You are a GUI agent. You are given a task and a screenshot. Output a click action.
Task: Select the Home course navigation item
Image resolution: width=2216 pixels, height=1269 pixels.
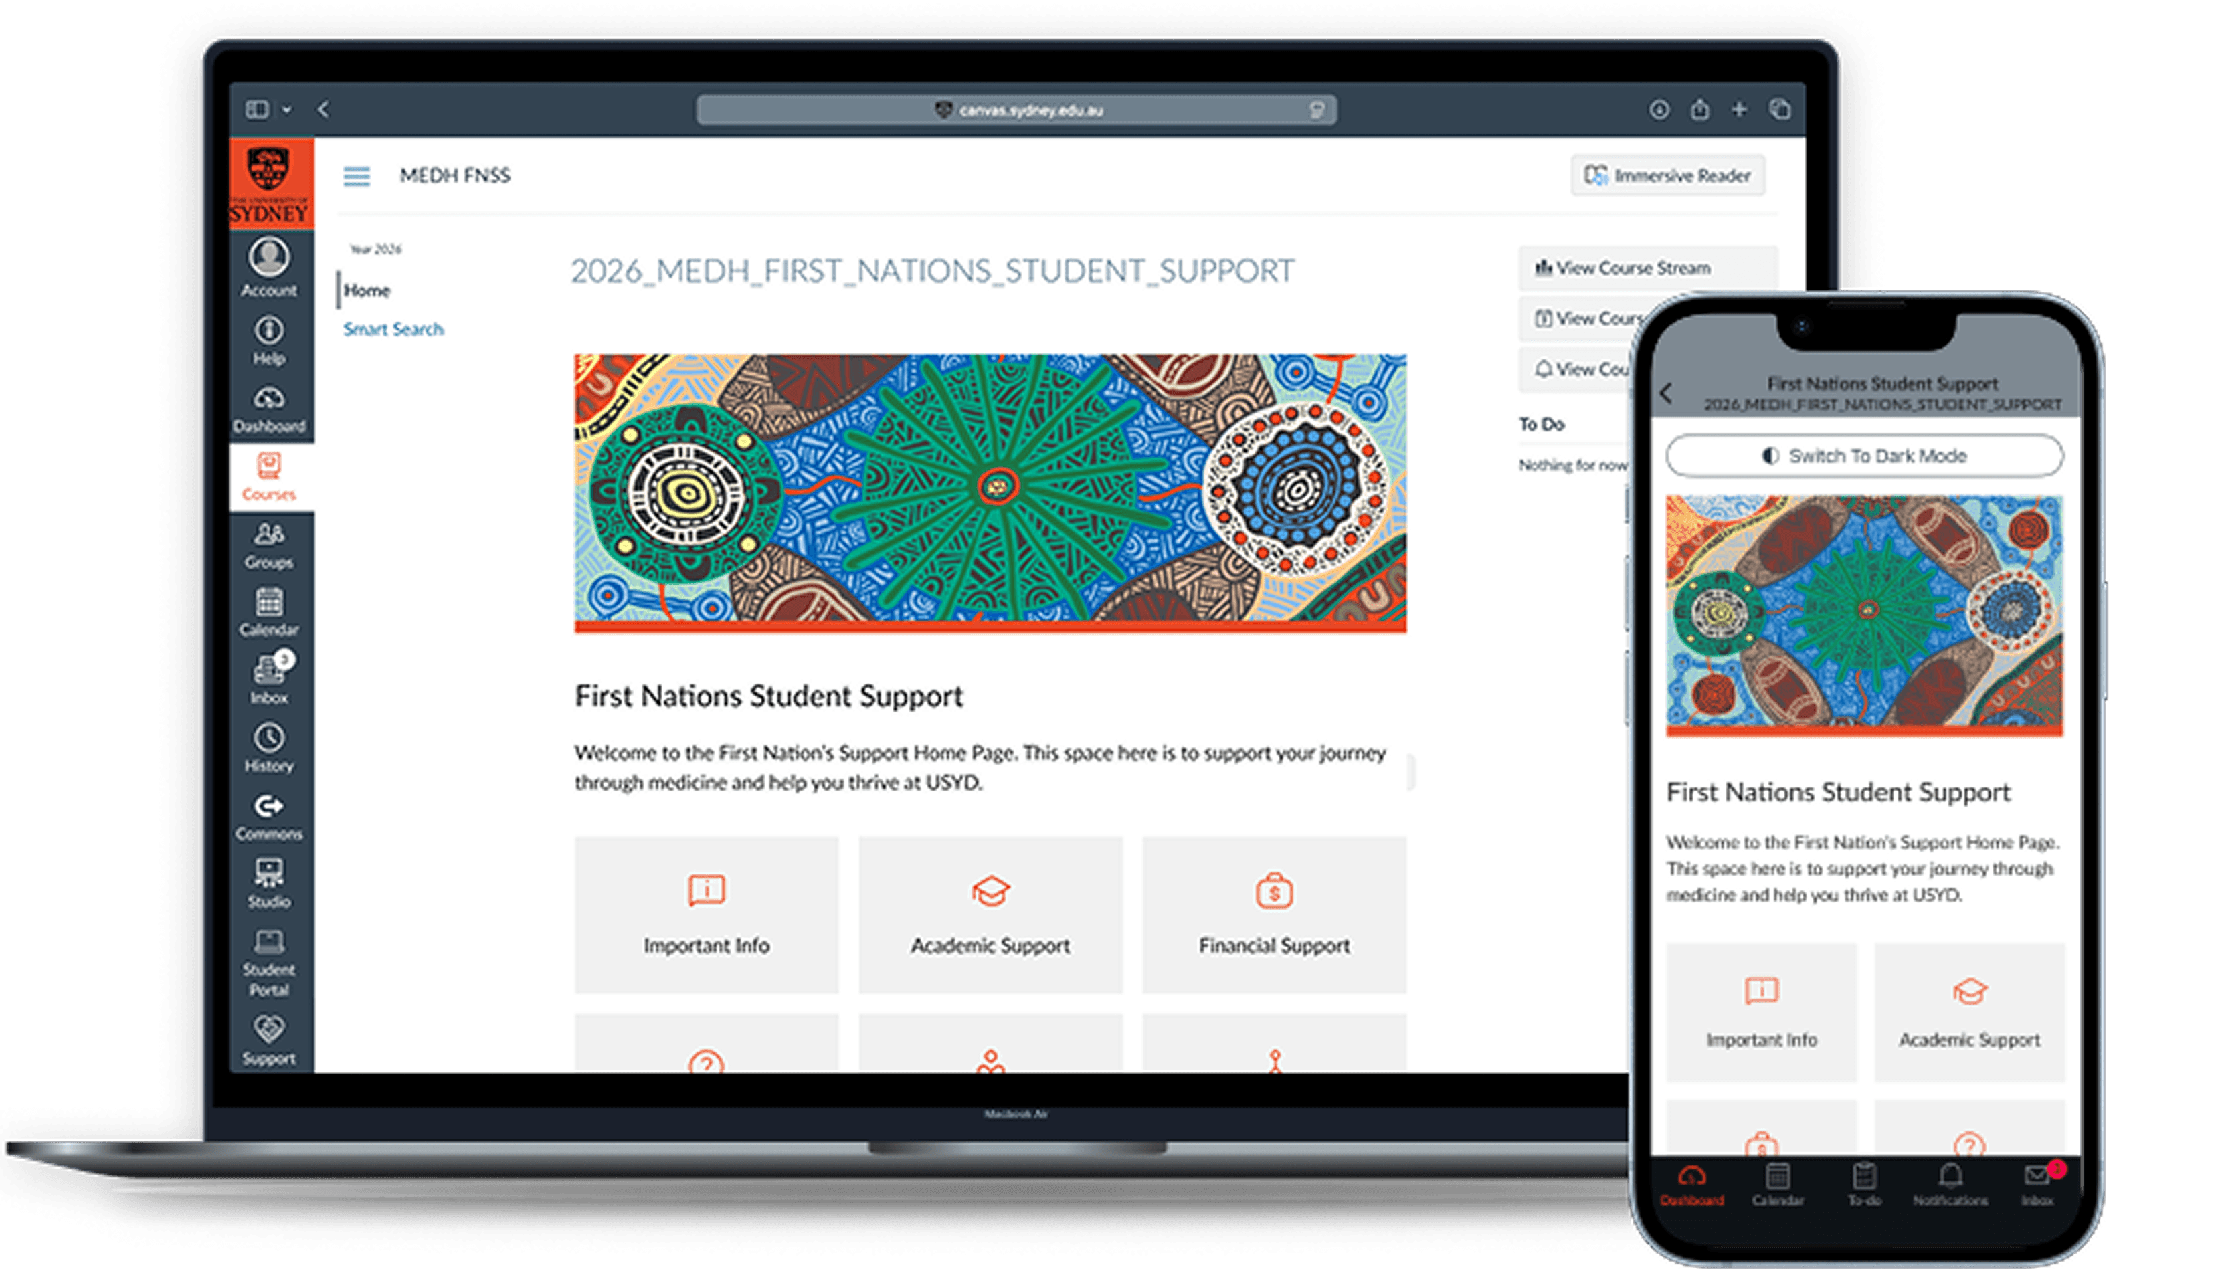click(367, 290)
